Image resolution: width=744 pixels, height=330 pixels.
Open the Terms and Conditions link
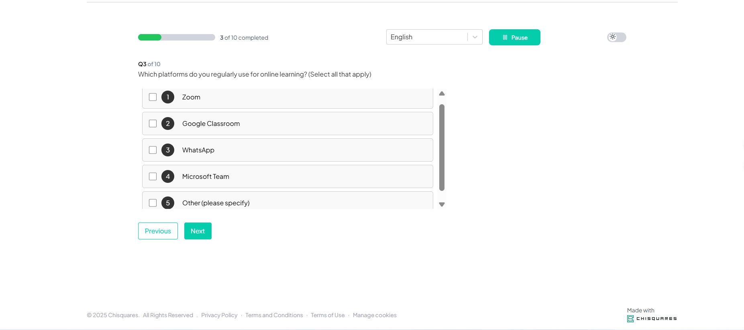[274, 315]
